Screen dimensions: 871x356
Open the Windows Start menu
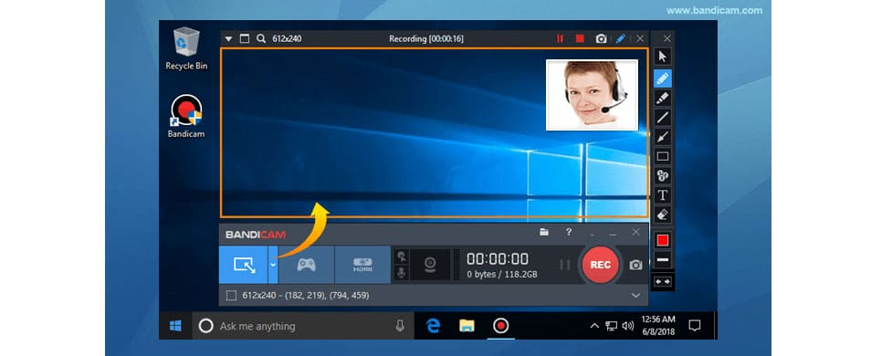(x=175, y=326)
